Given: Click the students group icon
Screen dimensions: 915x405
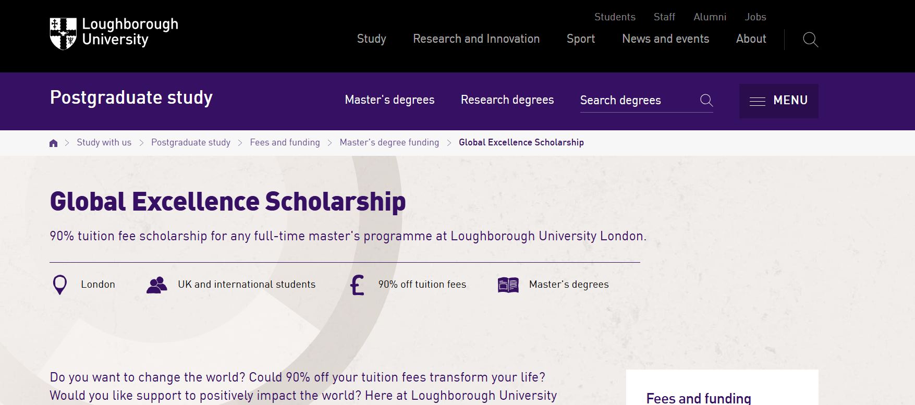Looking at the screenshot, I should click(156, 285).
